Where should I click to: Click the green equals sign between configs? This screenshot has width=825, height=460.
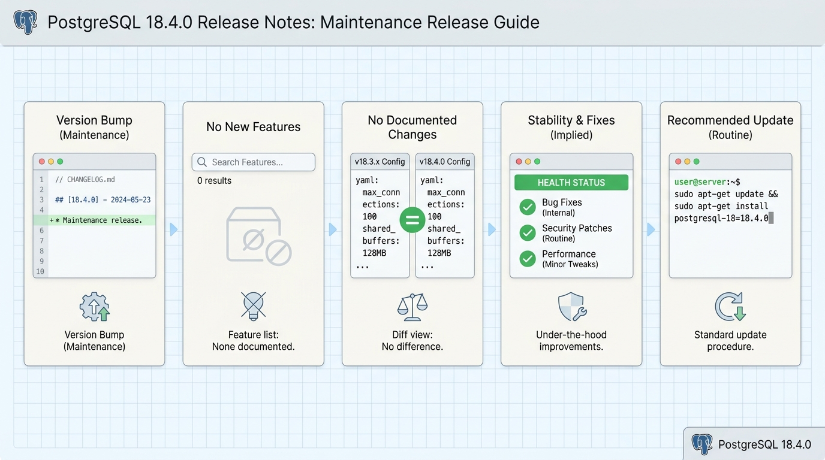(x=412, y=219)
